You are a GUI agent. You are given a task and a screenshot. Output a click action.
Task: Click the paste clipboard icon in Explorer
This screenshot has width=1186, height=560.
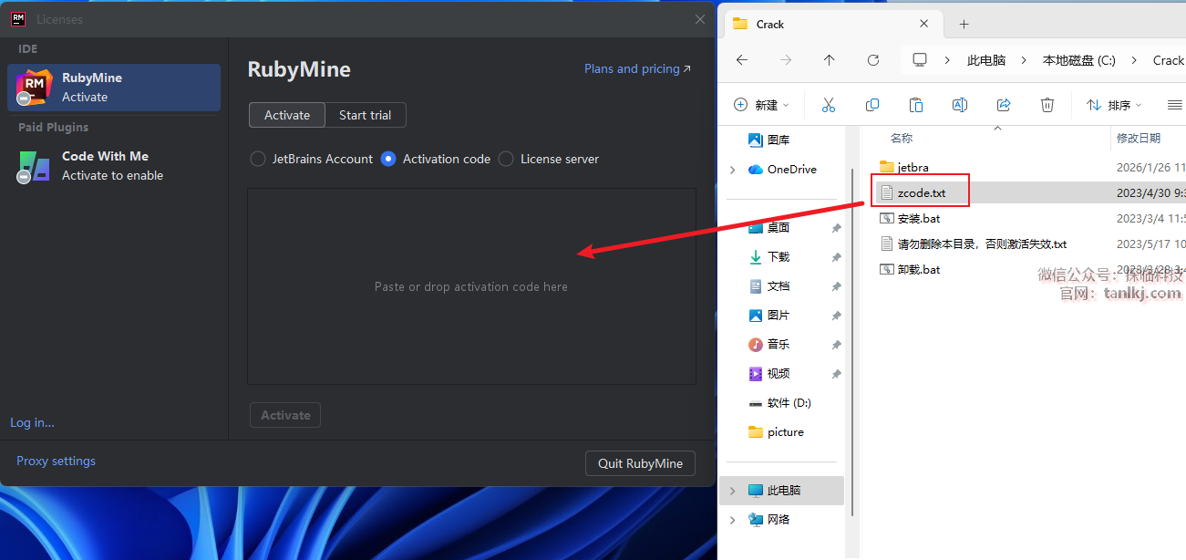point(916,105)
